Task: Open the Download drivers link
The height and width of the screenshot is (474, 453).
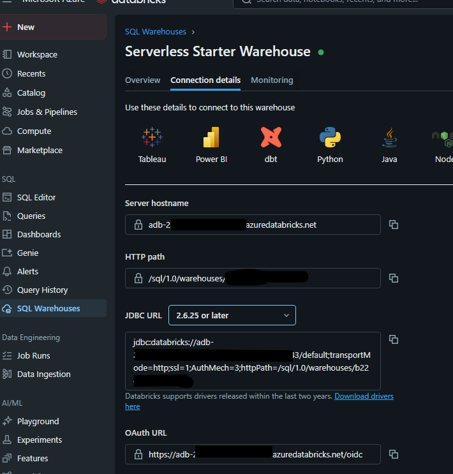Action: point(364,396)
